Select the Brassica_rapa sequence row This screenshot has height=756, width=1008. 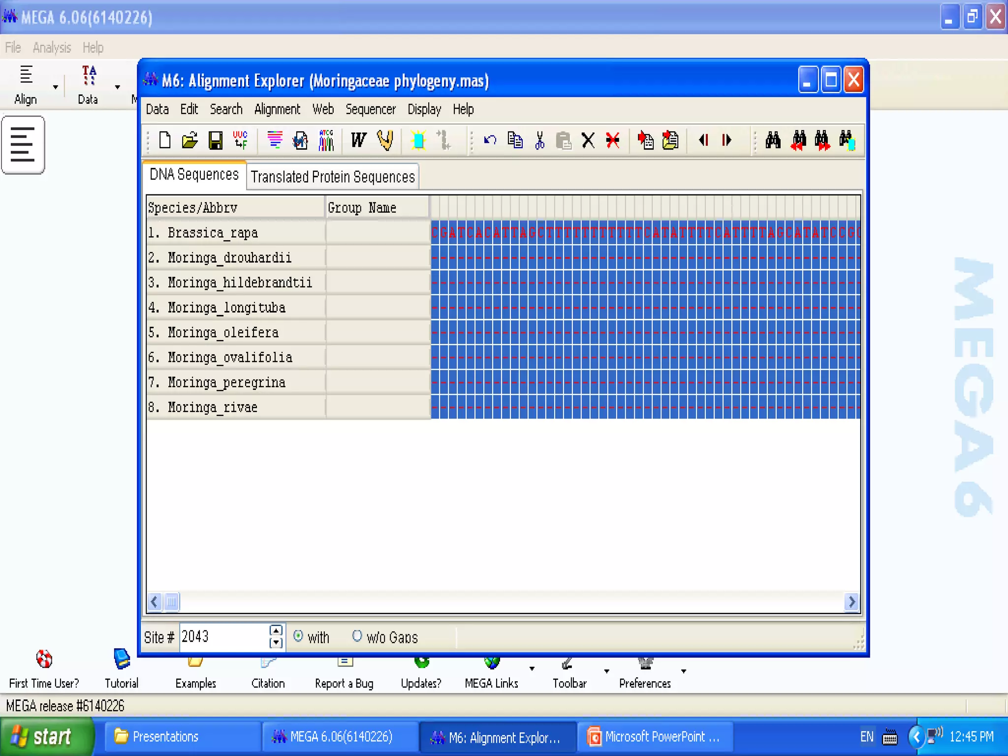(236, 233)
